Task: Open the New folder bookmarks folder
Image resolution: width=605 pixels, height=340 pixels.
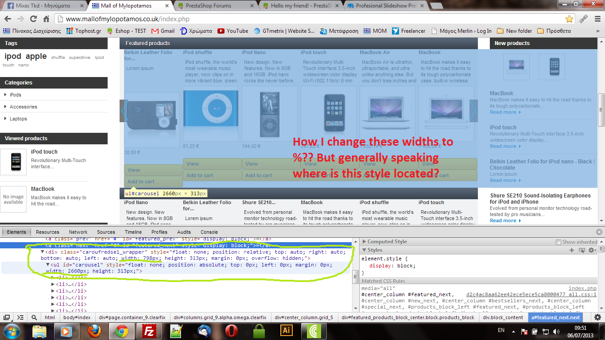Action: pos(515,31)
